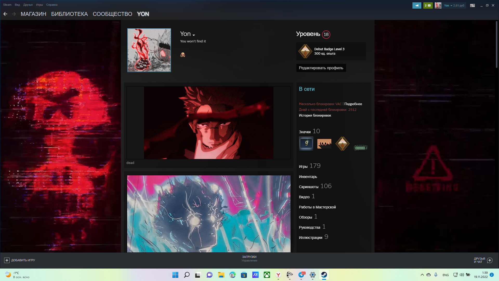Viewport: 499px width, 281px height.
Task: Open the Инвентарь link
Action: pyautogui.click(x=308, y=177)
